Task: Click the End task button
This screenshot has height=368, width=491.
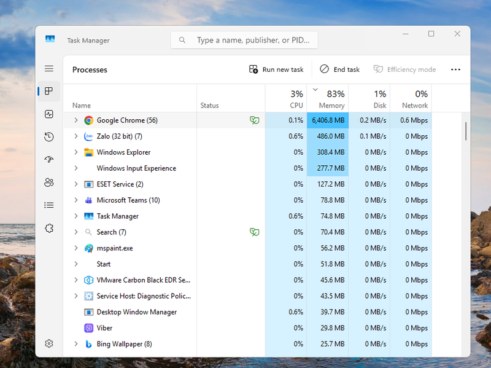Action: (x=339, y=69)
